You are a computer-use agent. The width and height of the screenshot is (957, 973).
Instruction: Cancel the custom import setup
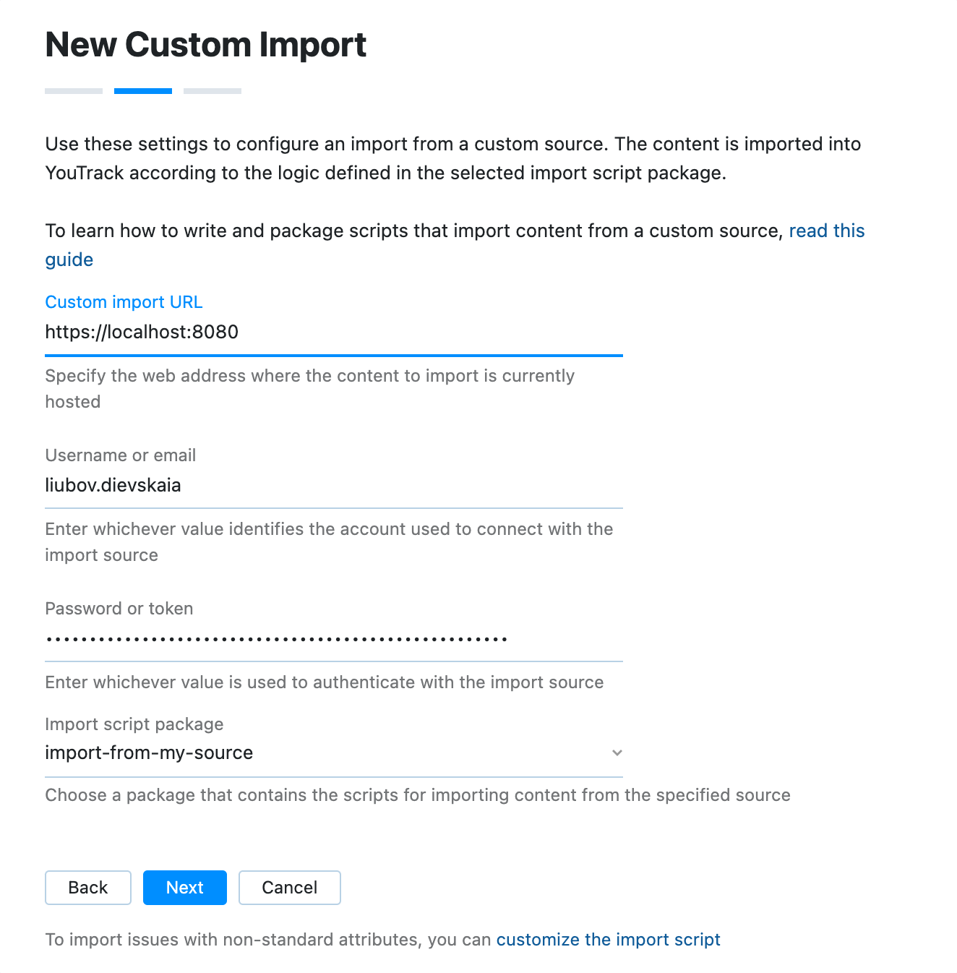(x=289, y=888)
